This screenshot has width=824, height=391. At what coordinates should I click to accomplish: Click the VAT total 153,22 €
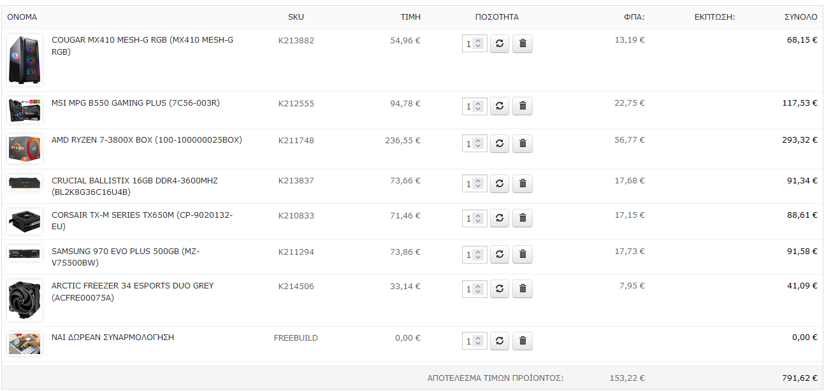pos(627,378)
